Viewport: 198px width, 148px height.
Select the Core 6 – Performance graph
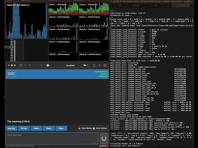94,34
